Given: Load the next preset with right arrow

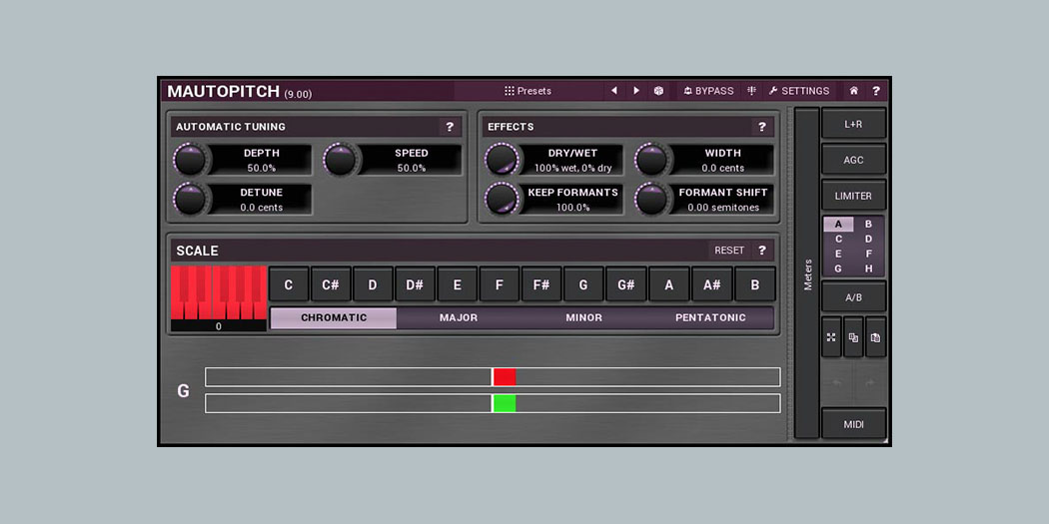Looking at the screenshot, I should (x=636, y=91).
